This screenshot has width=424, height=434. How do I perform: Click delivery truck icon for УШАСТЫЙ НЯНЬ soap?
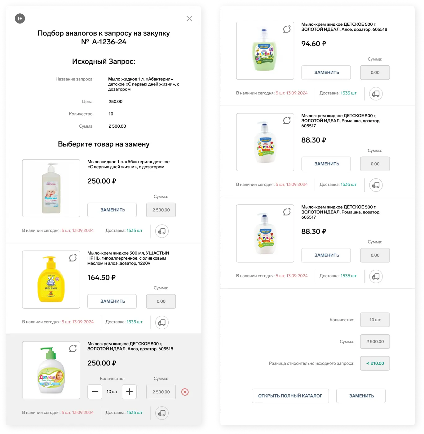point(162,322)
